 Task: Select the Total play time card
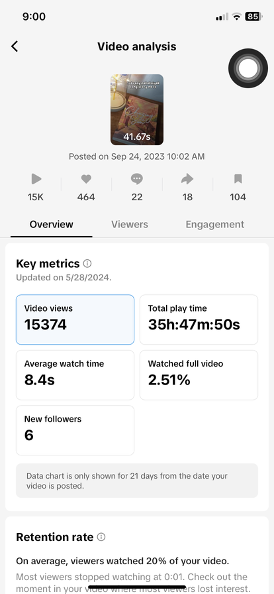click(x=199, y=320)
